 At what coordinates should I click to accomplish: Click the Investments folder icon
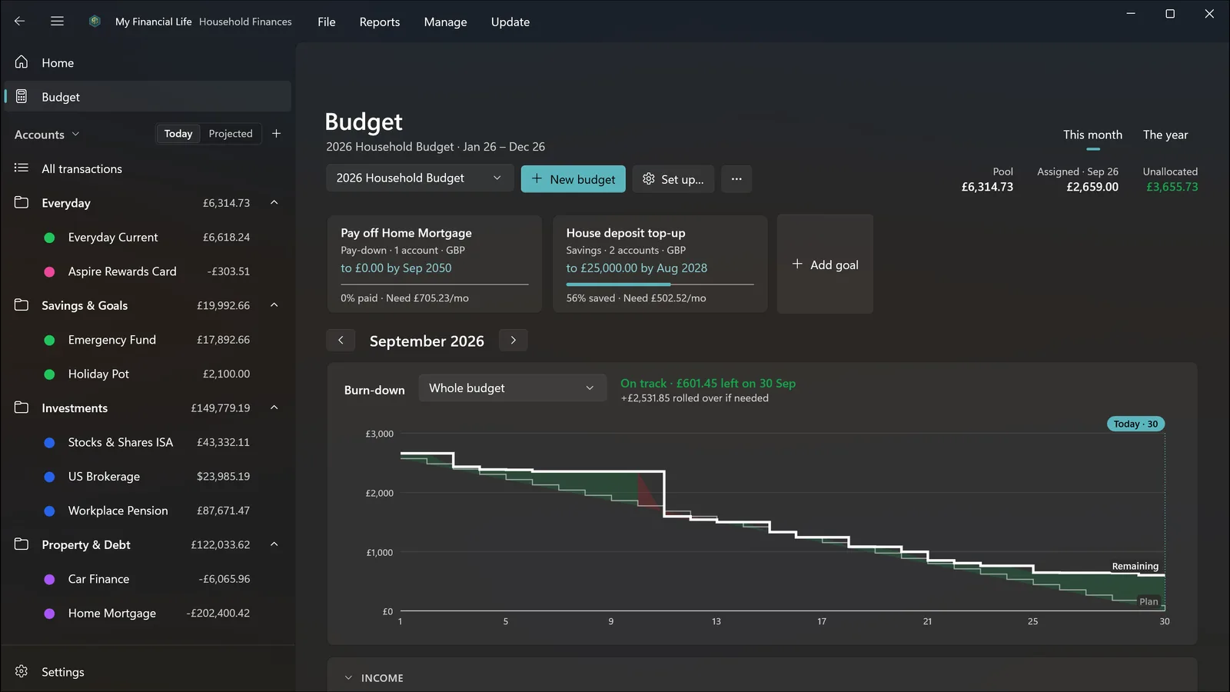coord(22,408)
